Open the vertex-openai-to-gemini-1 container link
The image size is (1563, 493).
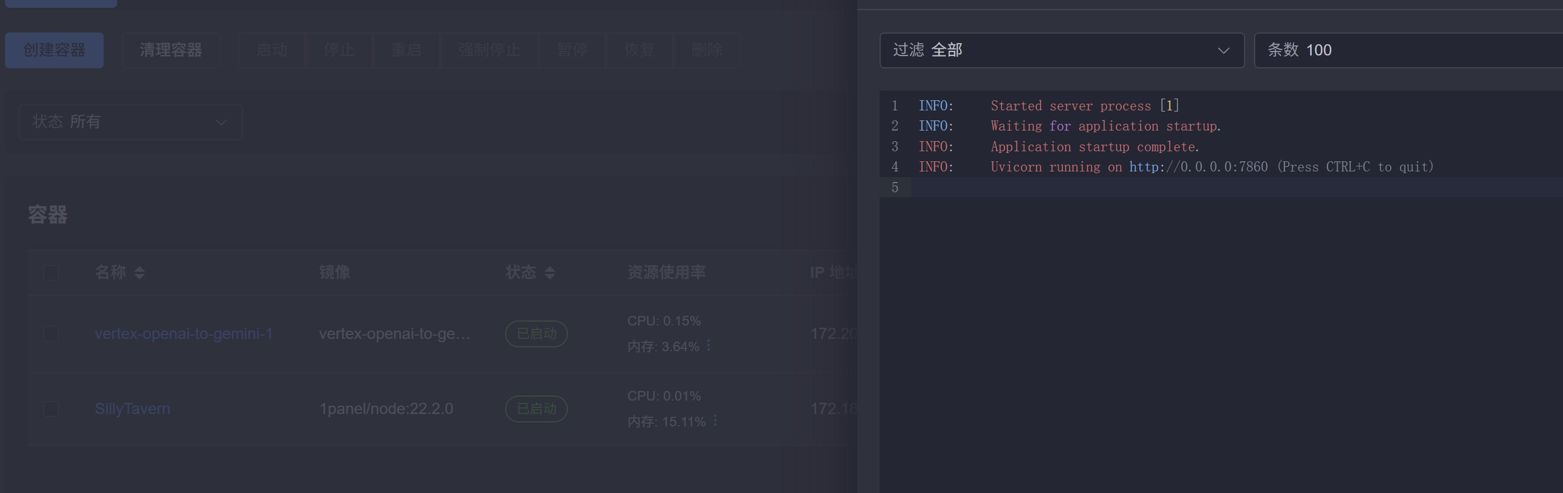pyautogui.click(x=183, y=333)
